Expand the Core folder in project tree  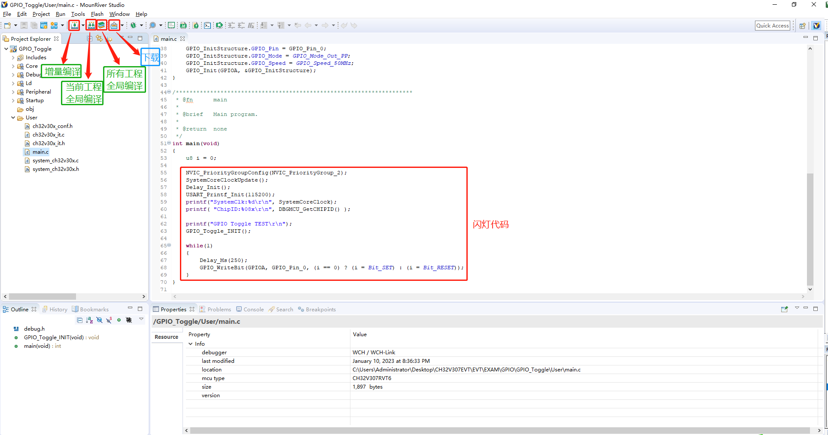click(13, 66)
